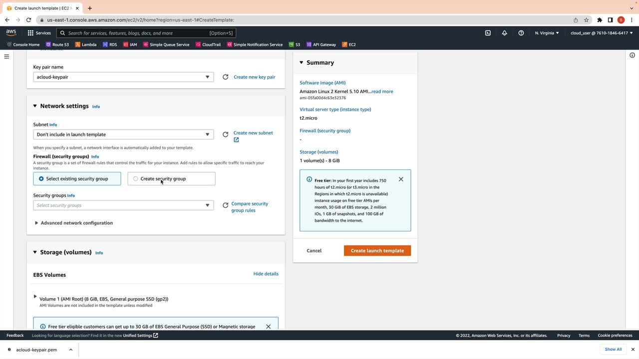This screenshot has width=639, height=359.
Task: Open the RDS bookmark shortcut
Action: 110,44
